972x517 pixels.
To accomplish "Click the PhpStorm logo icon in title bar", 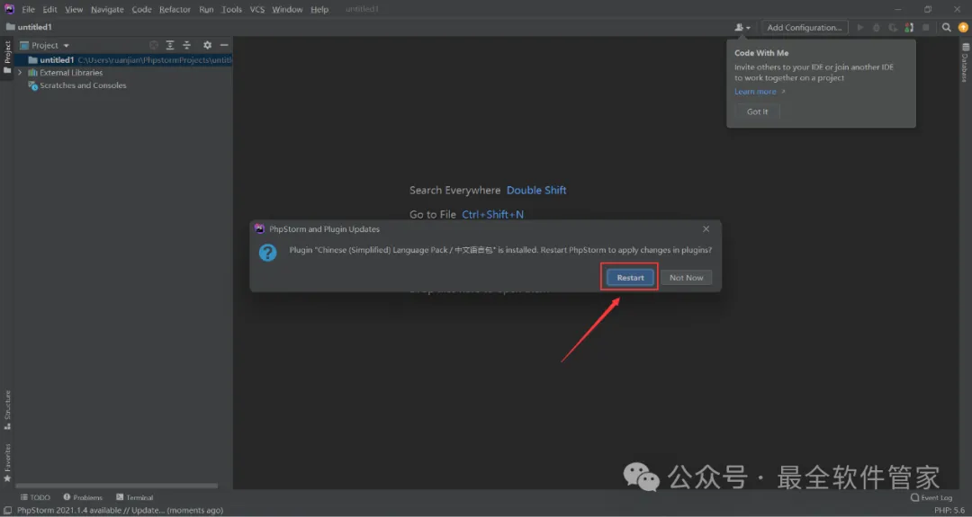I will [x=9, y=9].
